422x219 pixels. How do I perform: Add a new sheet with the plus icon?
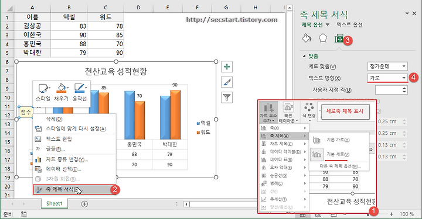84,204
